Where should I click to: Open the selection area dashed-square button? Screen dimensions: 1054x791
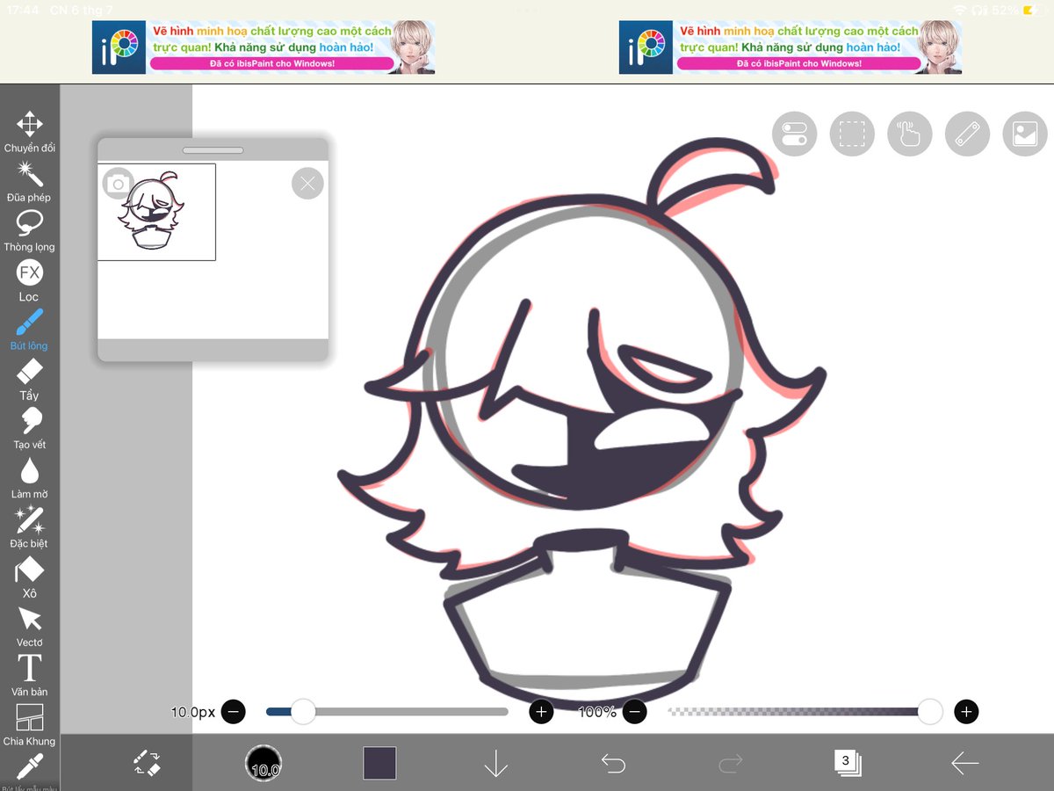pos(852,134)
